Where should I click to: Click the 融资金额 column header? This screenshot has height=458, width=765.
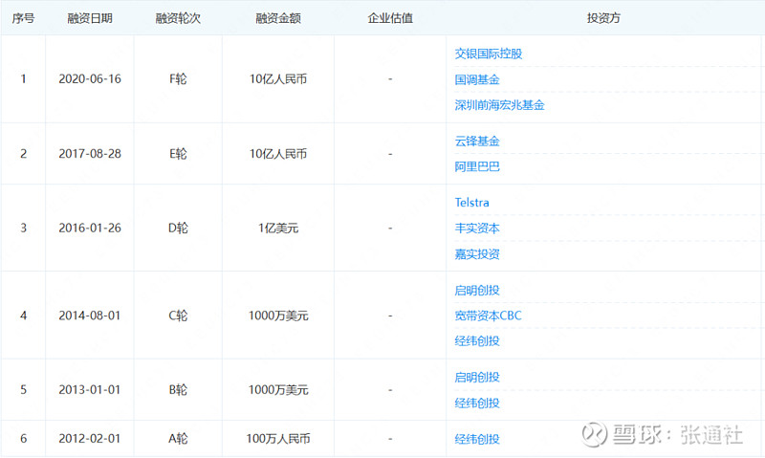point(278,18)
